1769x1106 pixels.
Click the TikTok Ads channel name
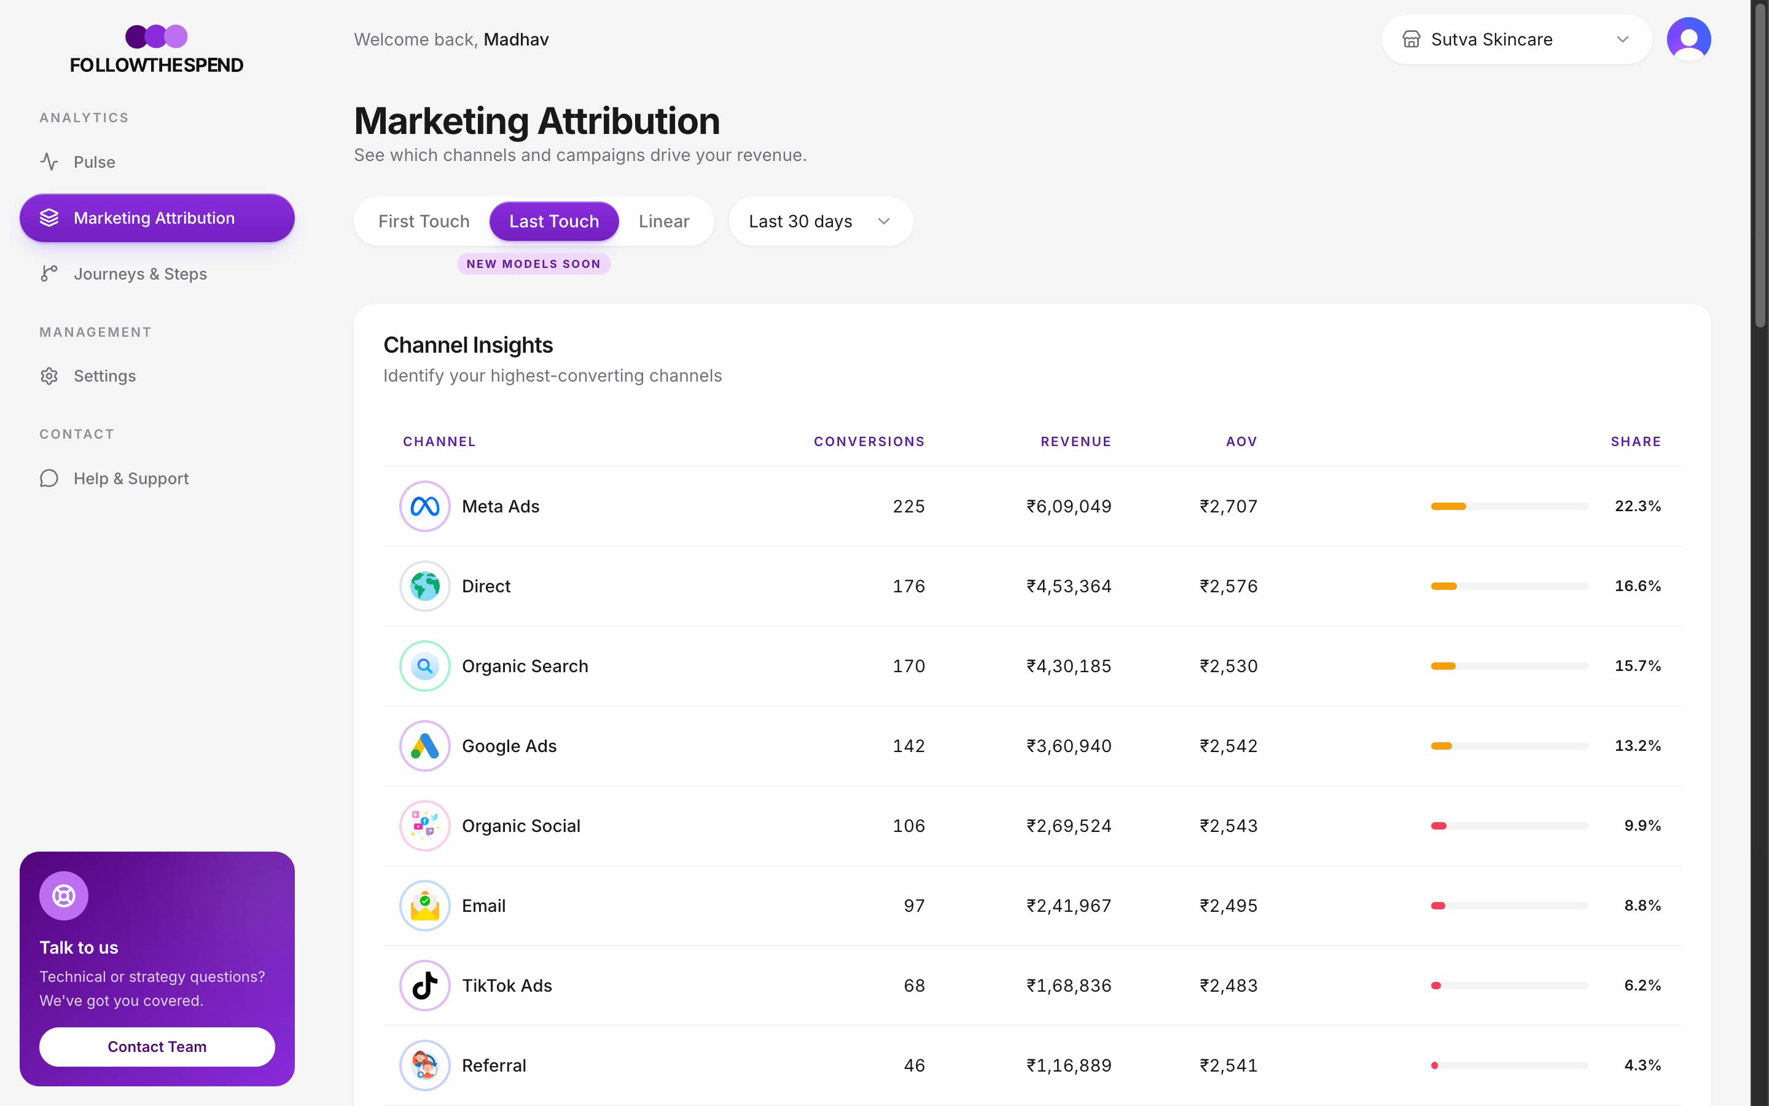507,986
